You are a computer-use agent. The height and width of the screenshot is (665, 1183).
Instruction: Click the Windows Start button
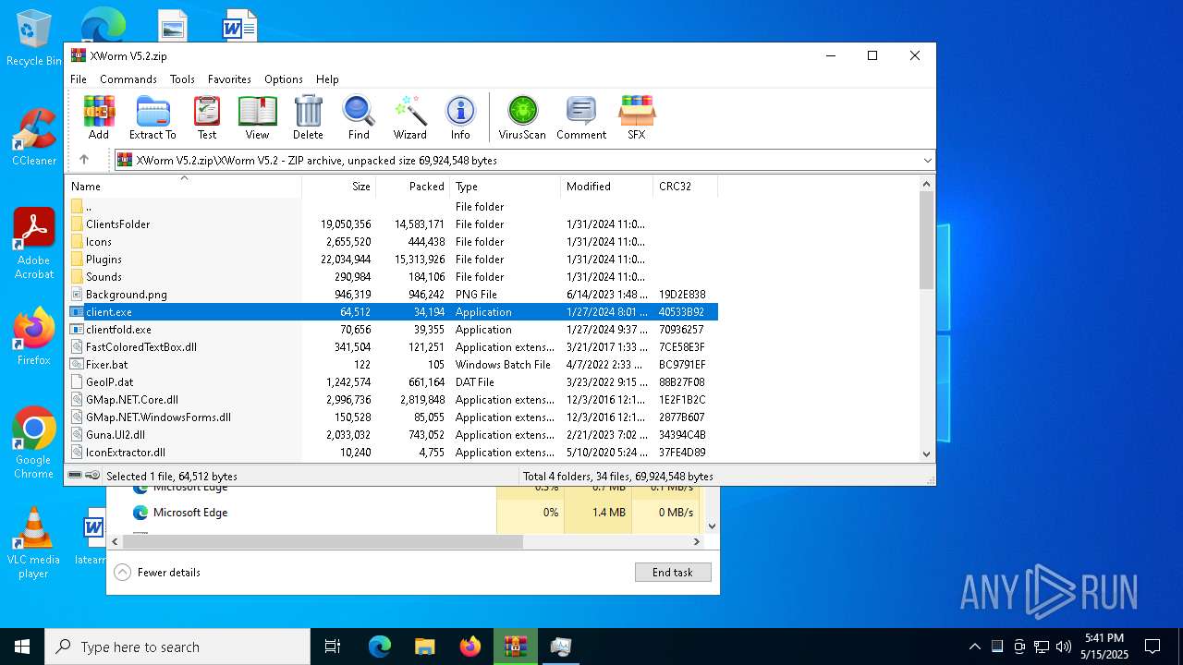(x=22, y=647)
